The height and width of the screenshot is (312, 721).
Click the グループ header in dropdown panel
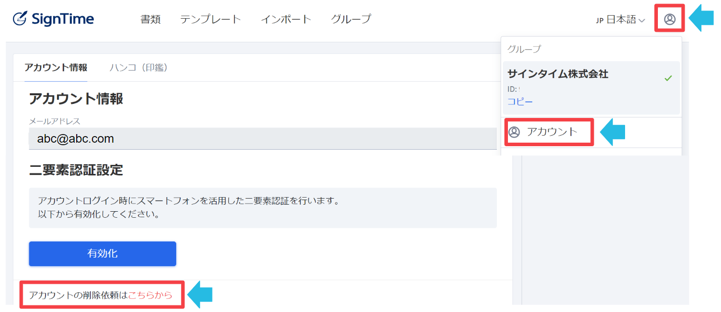524,49
